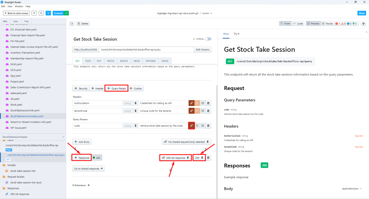Open the list options icon for Authorization header
Screen dimensions: 369x199
[203, 103]
